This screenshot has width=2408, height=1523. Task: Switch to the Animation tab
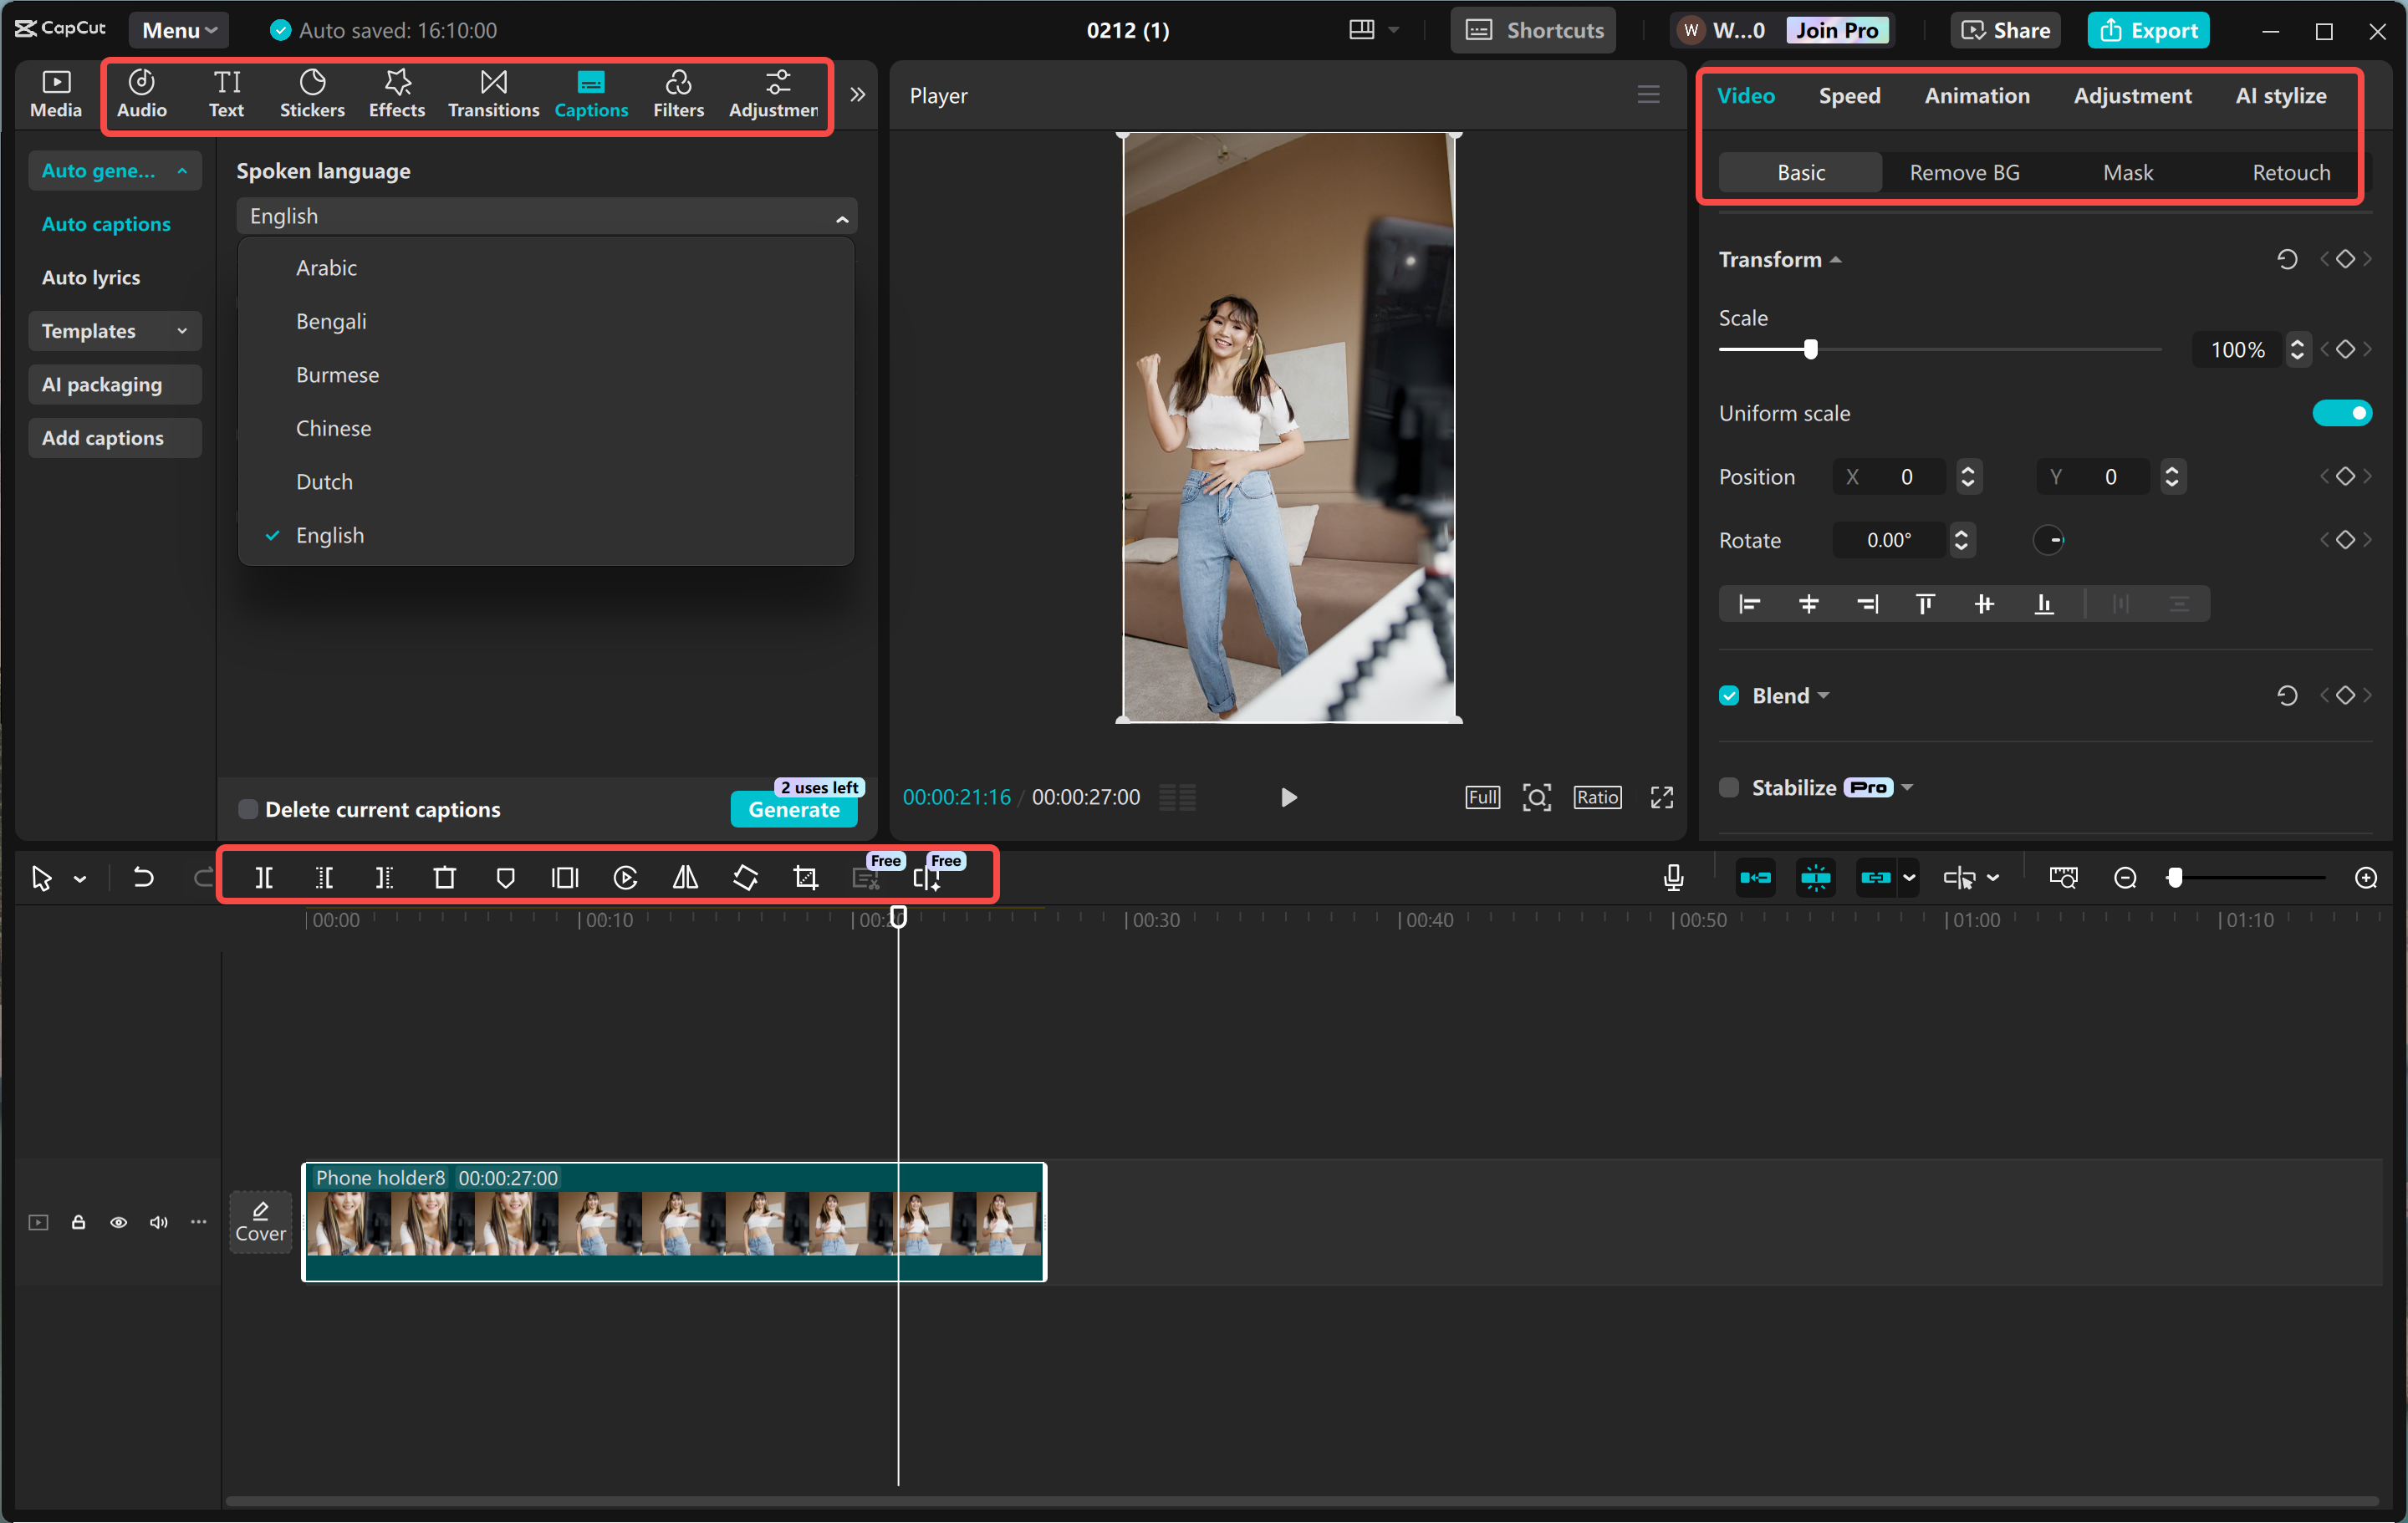pos(1977,95)
